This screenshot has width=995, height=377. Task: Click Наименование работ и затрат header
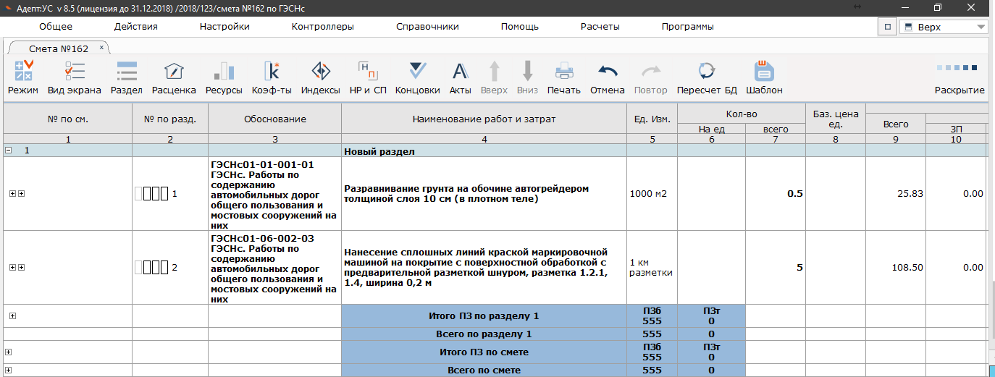click(x=484, y=119)
